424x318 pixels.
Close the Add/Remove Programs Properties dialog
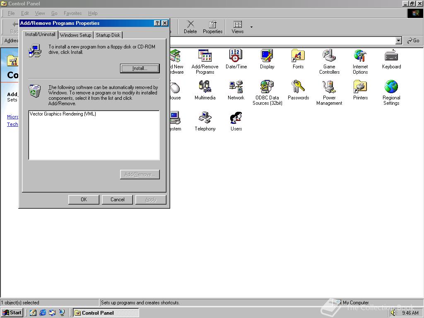point(165,23)
